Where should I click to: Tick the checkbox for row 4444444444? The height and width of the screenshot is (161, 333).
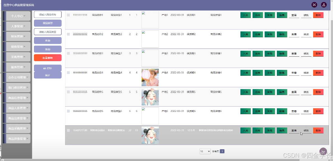(x=68, y=73)
